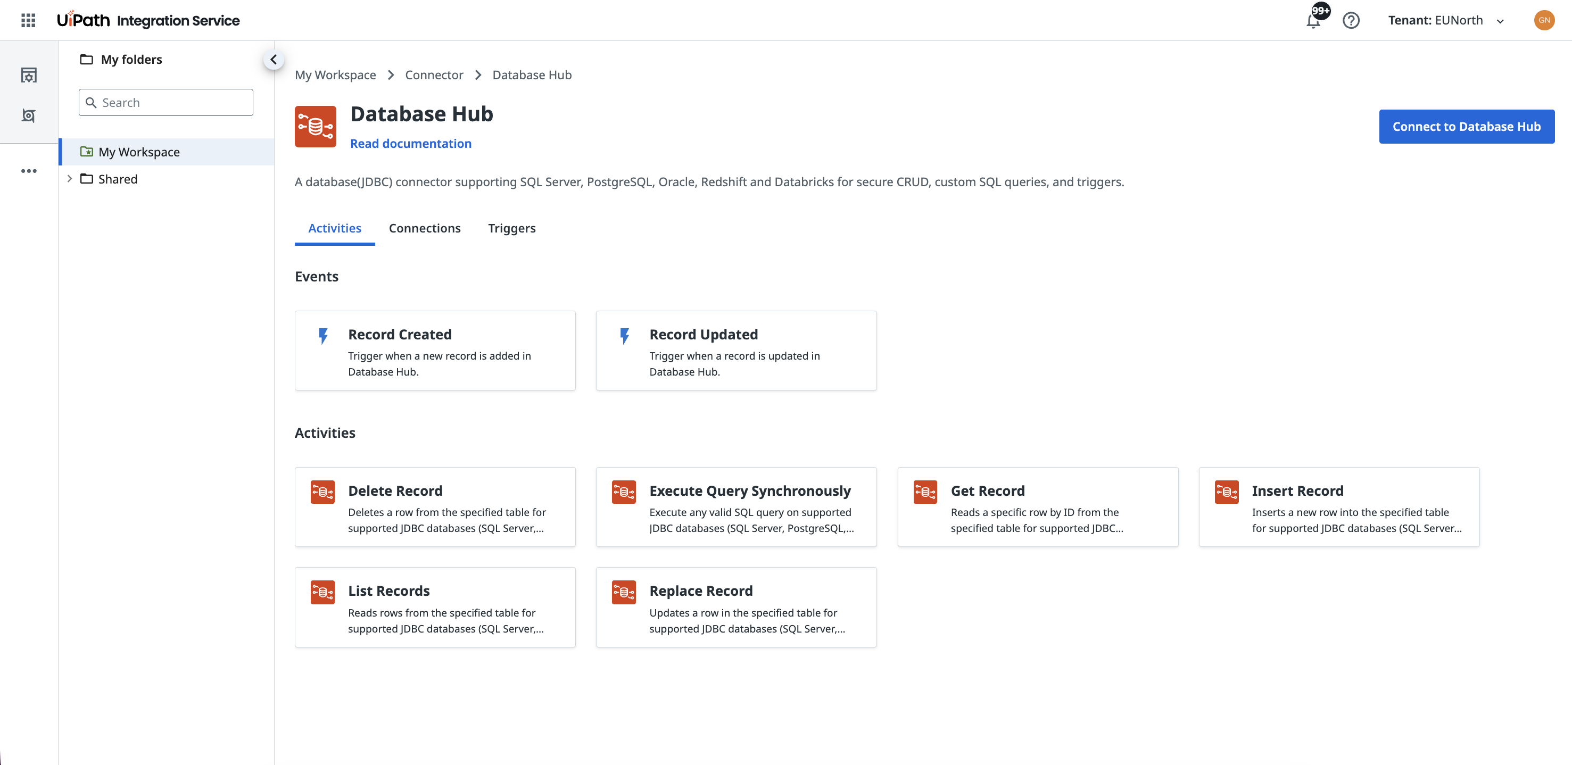Click the folder Search input field
Viewport: 1572px width, 765px height.
click(166, 103)
